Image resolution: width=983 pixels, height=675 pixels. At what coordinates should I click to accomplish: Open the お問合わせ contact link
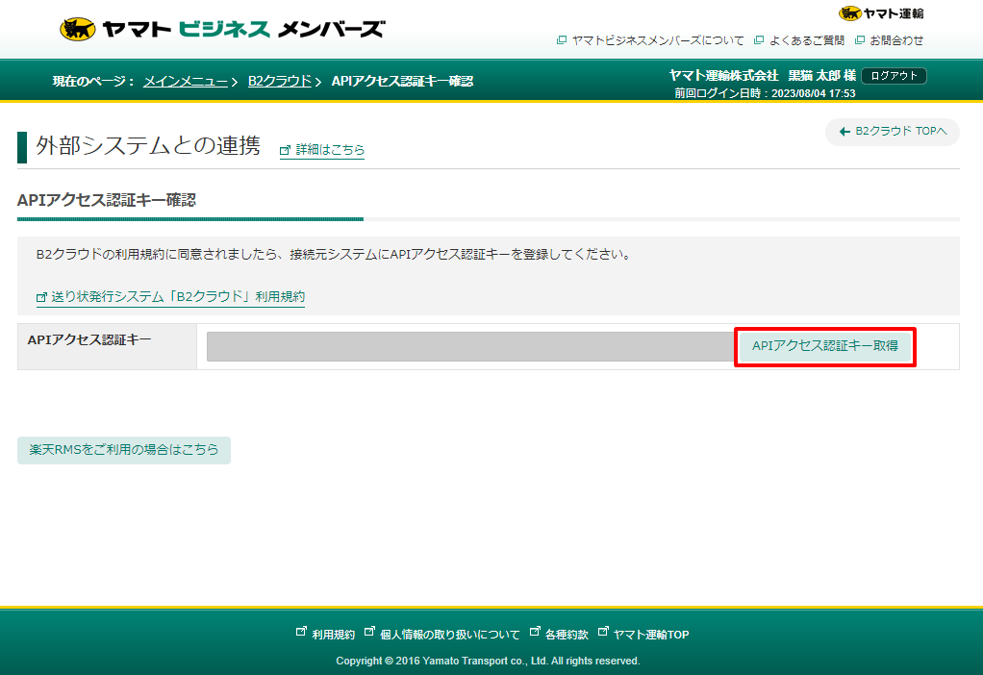click(x=896, y=40)
